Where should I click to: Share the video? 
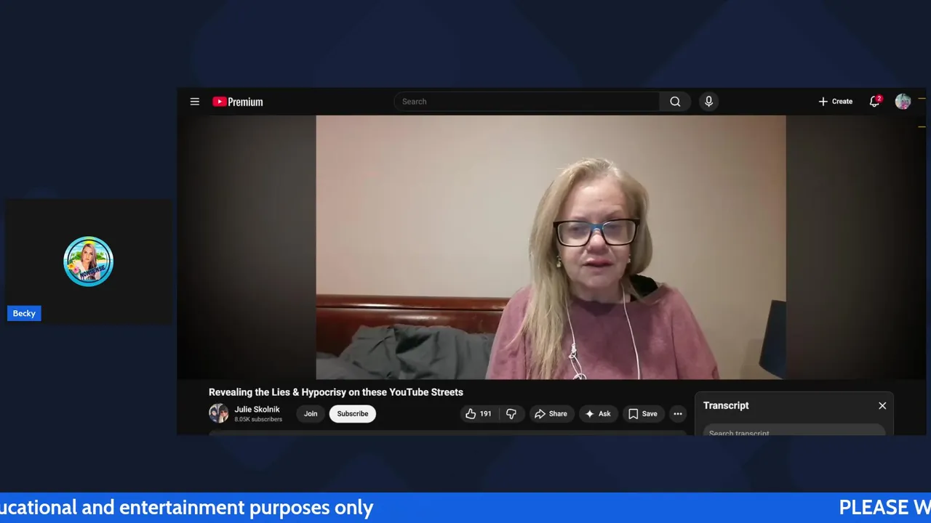point(551,414)
